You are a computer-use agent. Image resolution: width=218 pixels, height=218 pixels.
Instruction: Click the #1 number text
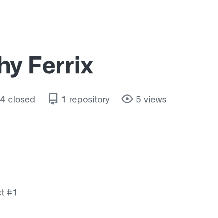point(12,192)
